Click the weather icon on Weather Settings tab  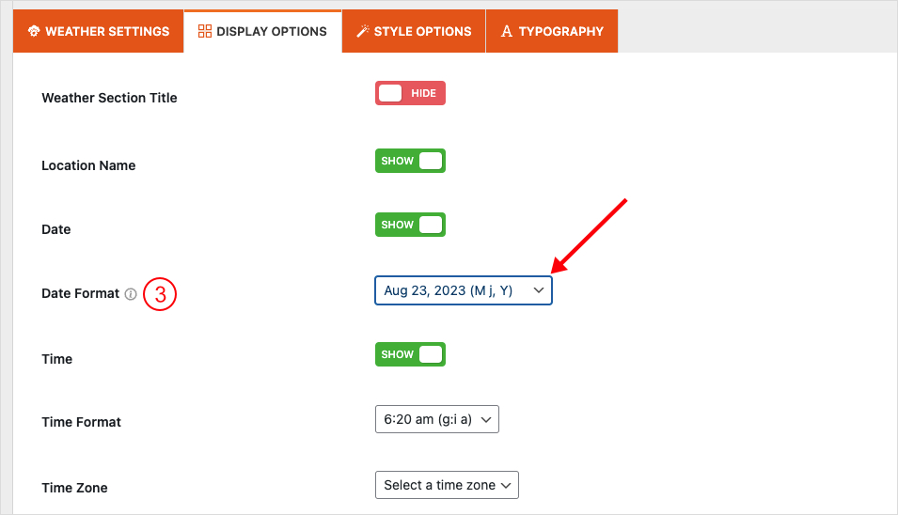click(x=35, y=31)
